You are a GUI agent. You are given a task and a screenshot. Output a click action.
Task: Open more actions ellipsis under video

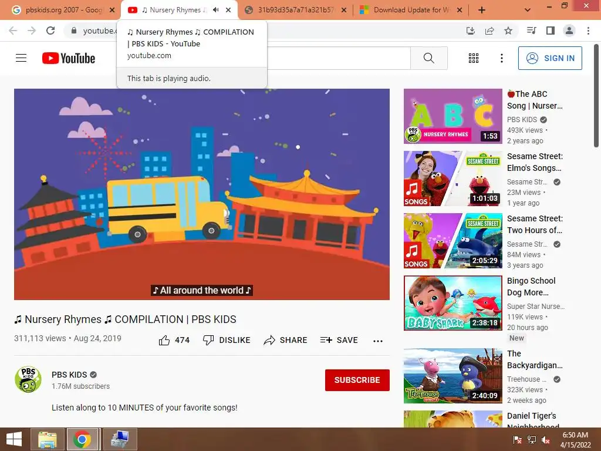coord(378,341)
